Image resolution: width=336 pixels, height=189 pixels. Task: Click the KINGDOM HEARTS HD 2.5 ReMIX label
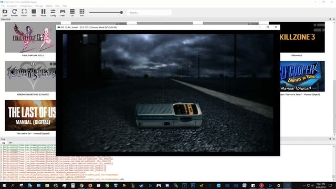pyautogui.click(x=33, y=94)
